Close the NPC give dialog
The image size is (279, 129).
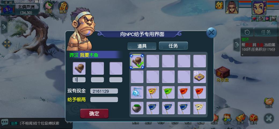[x=211, y=33]
